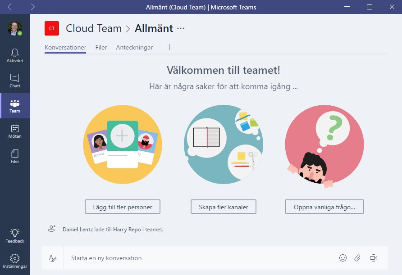Select the Team icon in the sidebar
The image size is (402, 275).
point(15,106)
